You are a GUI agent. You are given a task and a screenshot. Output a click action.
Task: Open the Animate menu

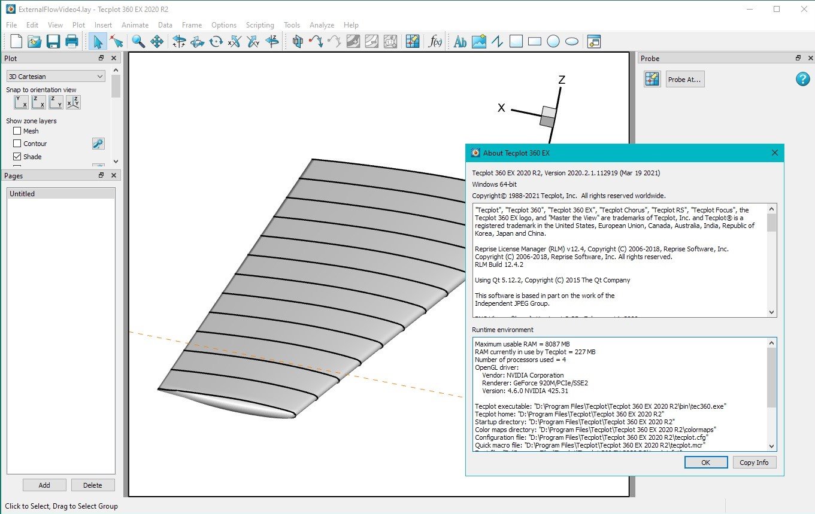click(135, 25)
